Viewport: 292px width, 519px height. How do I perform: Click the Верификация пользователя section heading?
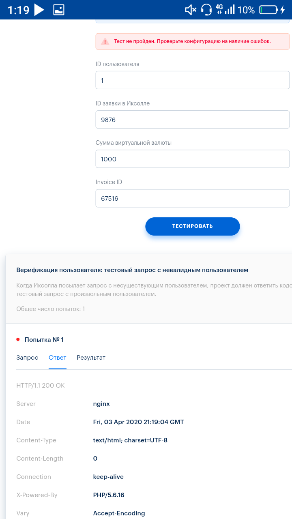132,270
